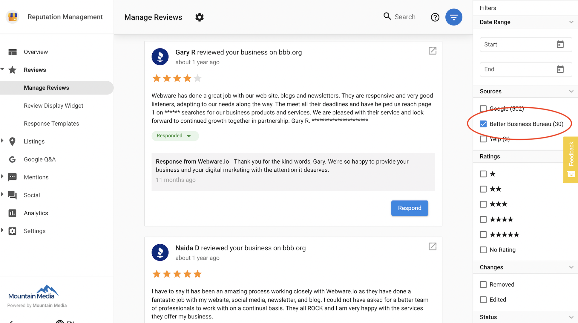Viewport: 578px width, 323px height.
Task: Open the End date calendar picker
Action: pyautogui.click(x=560, y=69)
